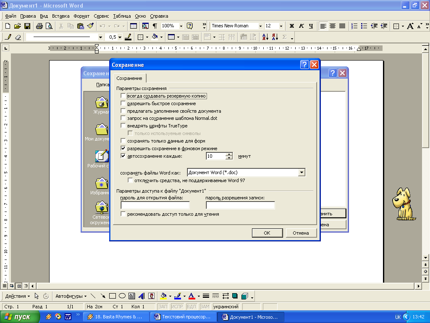This screenshot has height=323, width=430.
Task: Click 'пароль для открытия файла' field
Action: pyautogui.click(x=155, y=205)
